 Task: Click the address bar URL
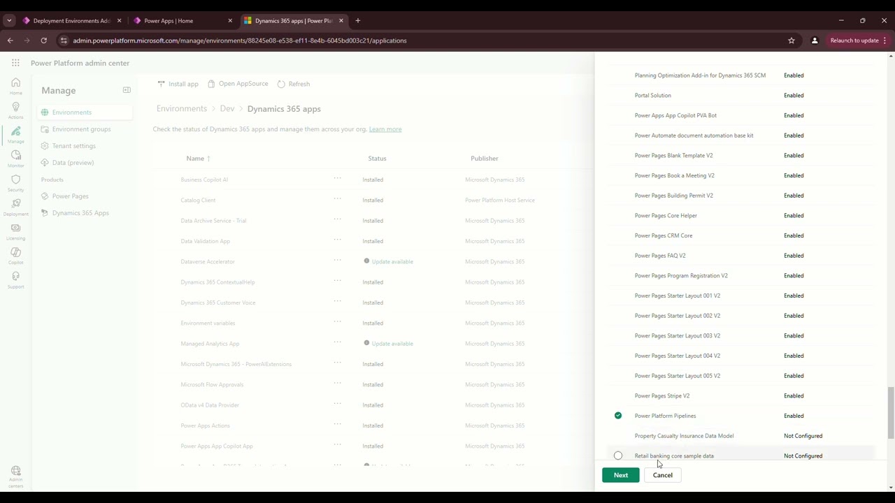240,41
